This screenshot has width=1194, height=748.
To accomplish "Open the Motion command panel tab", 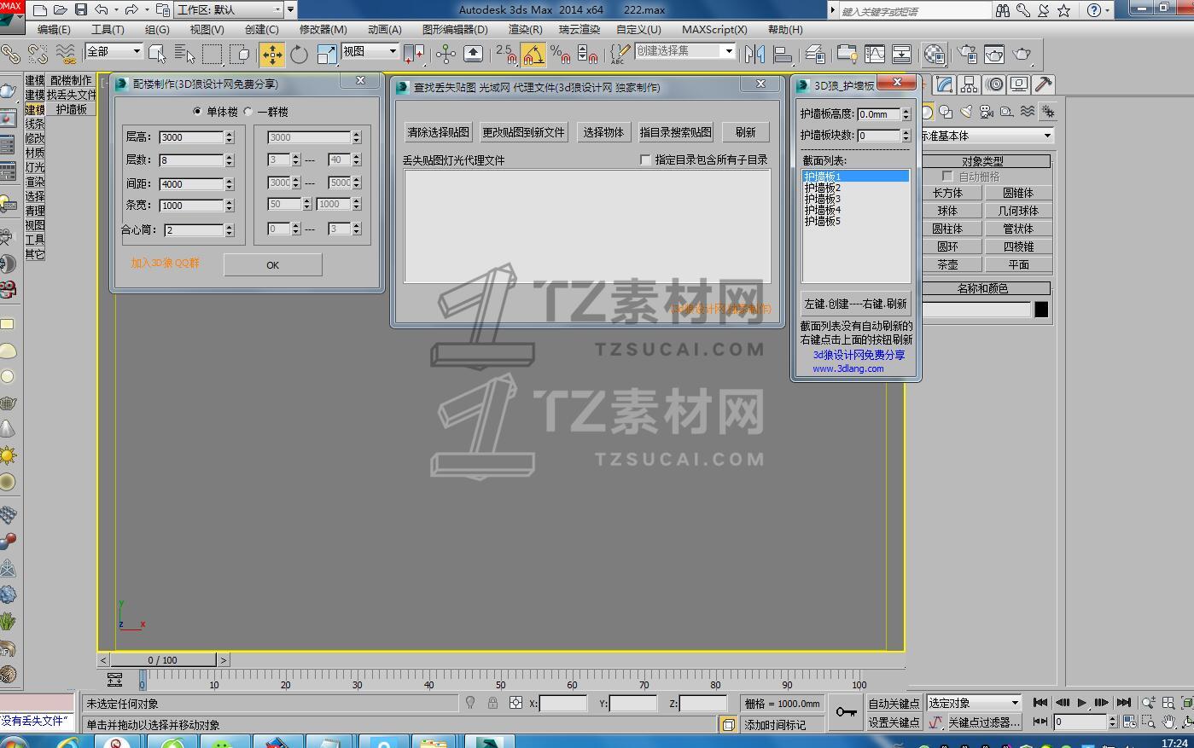I will [x=994, y=84].
